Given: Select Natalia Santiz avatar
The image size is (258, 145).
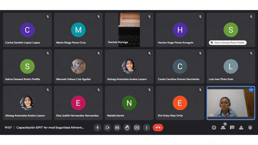Looking at the screenshot, I should coord(129,103).
